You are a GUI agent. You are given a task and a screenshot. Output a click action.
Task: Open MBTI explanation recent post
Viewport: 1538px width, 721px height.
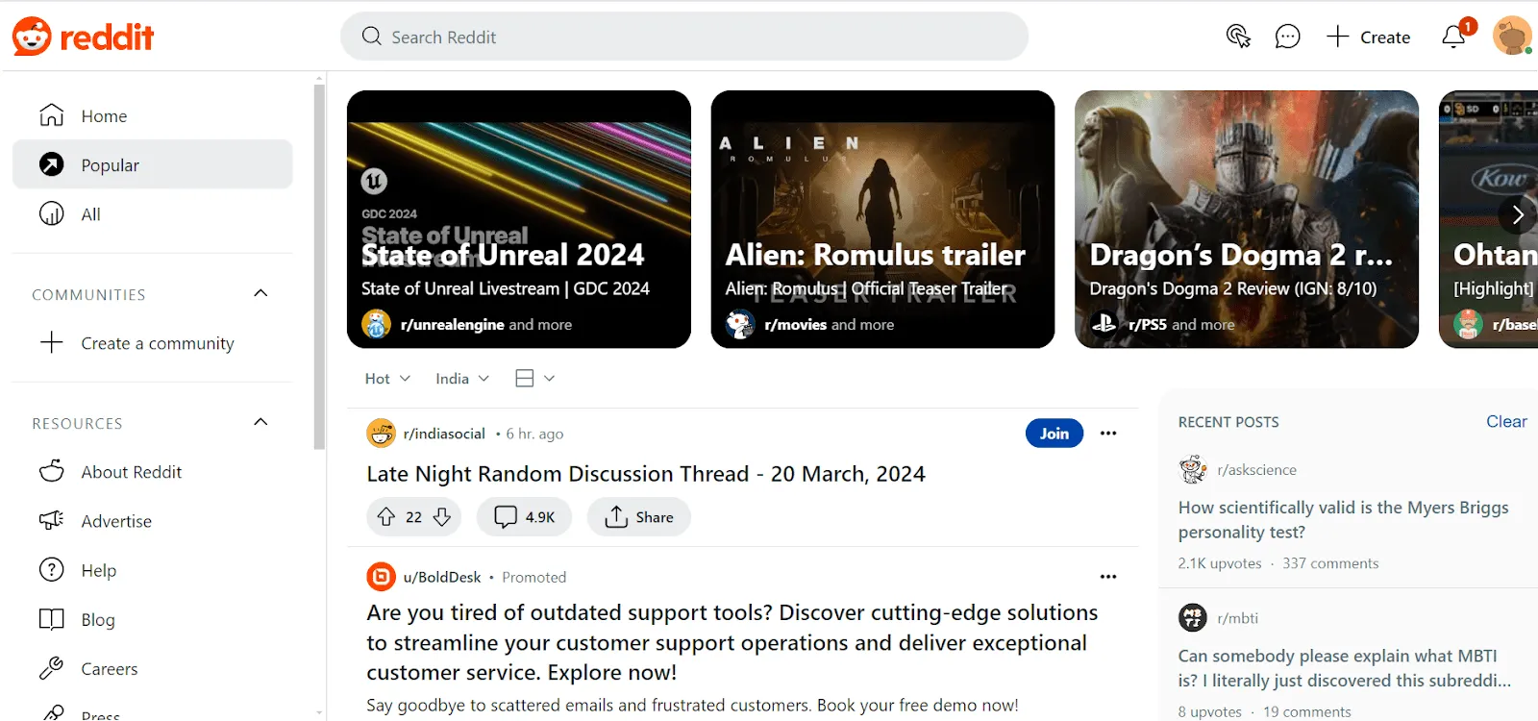pyautogui.click(x=1345, y=668)
